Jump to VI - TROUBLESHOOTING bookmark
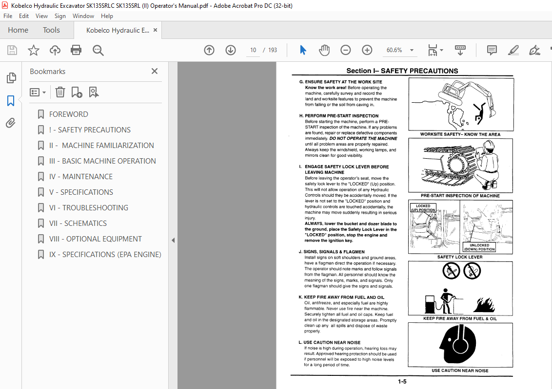Viewport: 552px width, 389px height. tap(89, 208)
